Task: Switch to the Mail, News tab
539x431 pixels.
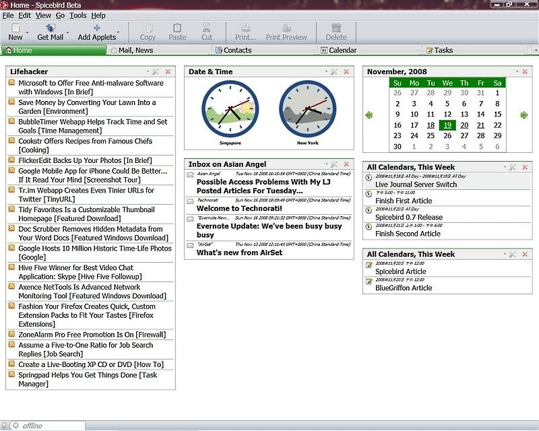Action: pyautogui.click(x=160, y=51)
